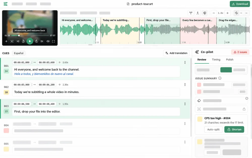Click the 18 CPS badge on cue 002
This screenshot has width=252, height=158.
(x=6, y=92)
